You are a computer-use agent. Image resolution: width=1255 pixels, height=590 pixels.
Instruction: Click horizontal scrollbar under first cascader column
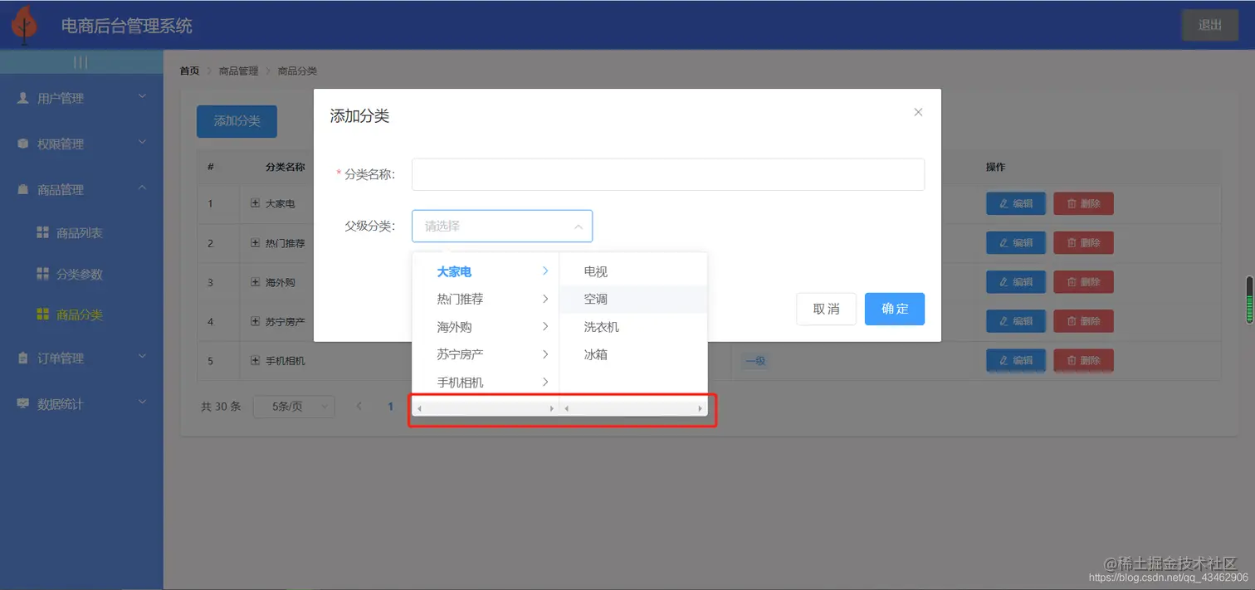tap(486, 408)
